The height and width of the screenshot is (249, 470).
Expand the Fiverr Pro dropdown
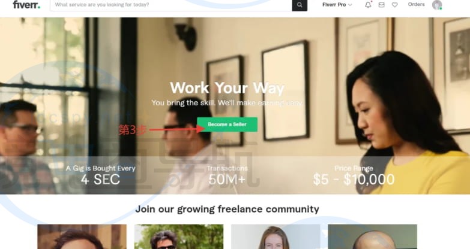(337, 5)
